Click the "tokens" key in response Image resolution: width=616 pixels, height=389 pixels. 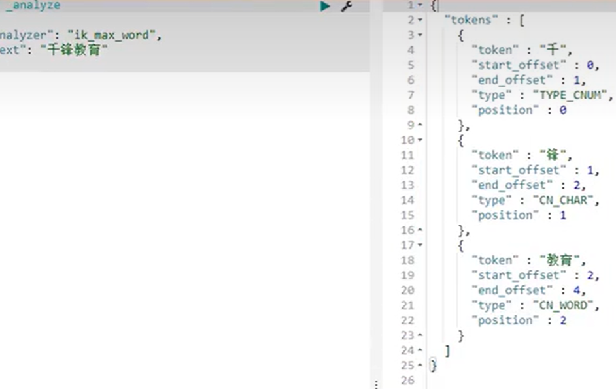(471, 20)
